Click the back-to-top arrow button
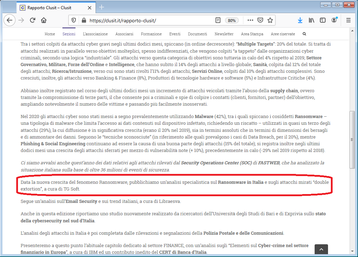358x257 pixels. tap(321, 249)
